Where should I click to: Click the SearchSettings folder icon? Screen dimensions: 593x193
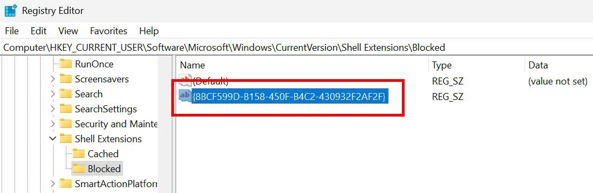(x=66, y=109)
